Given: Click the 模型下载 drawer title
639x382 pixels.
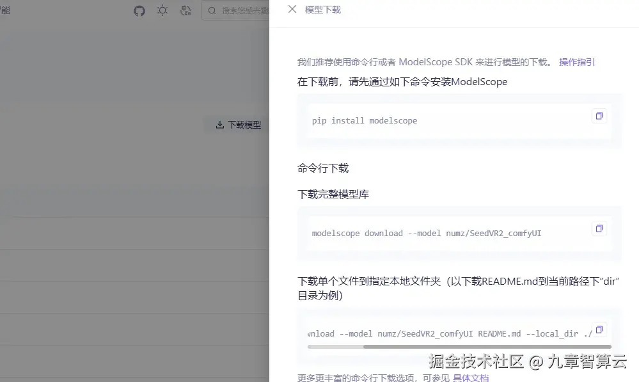Looking at the screenshot, I should coord(323,10).
